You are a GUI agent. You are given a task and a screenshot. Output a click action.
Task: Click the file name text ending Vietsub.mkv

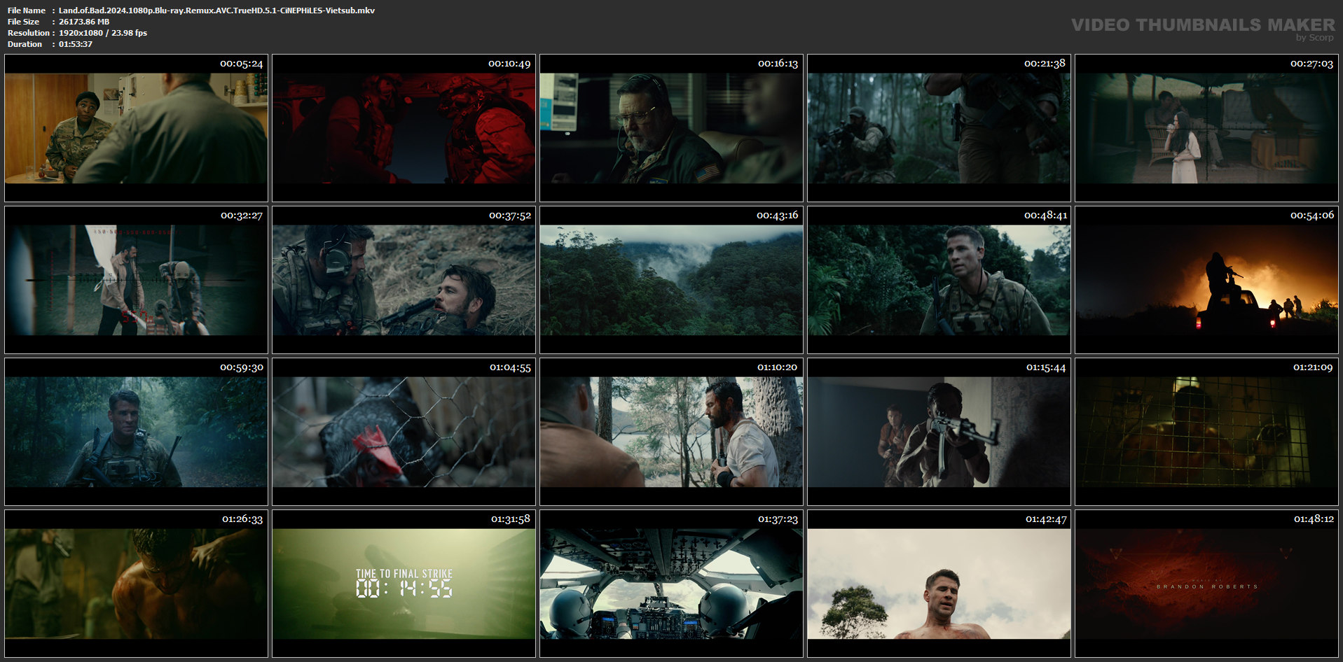pyautogui.click(x=216, y=10)
